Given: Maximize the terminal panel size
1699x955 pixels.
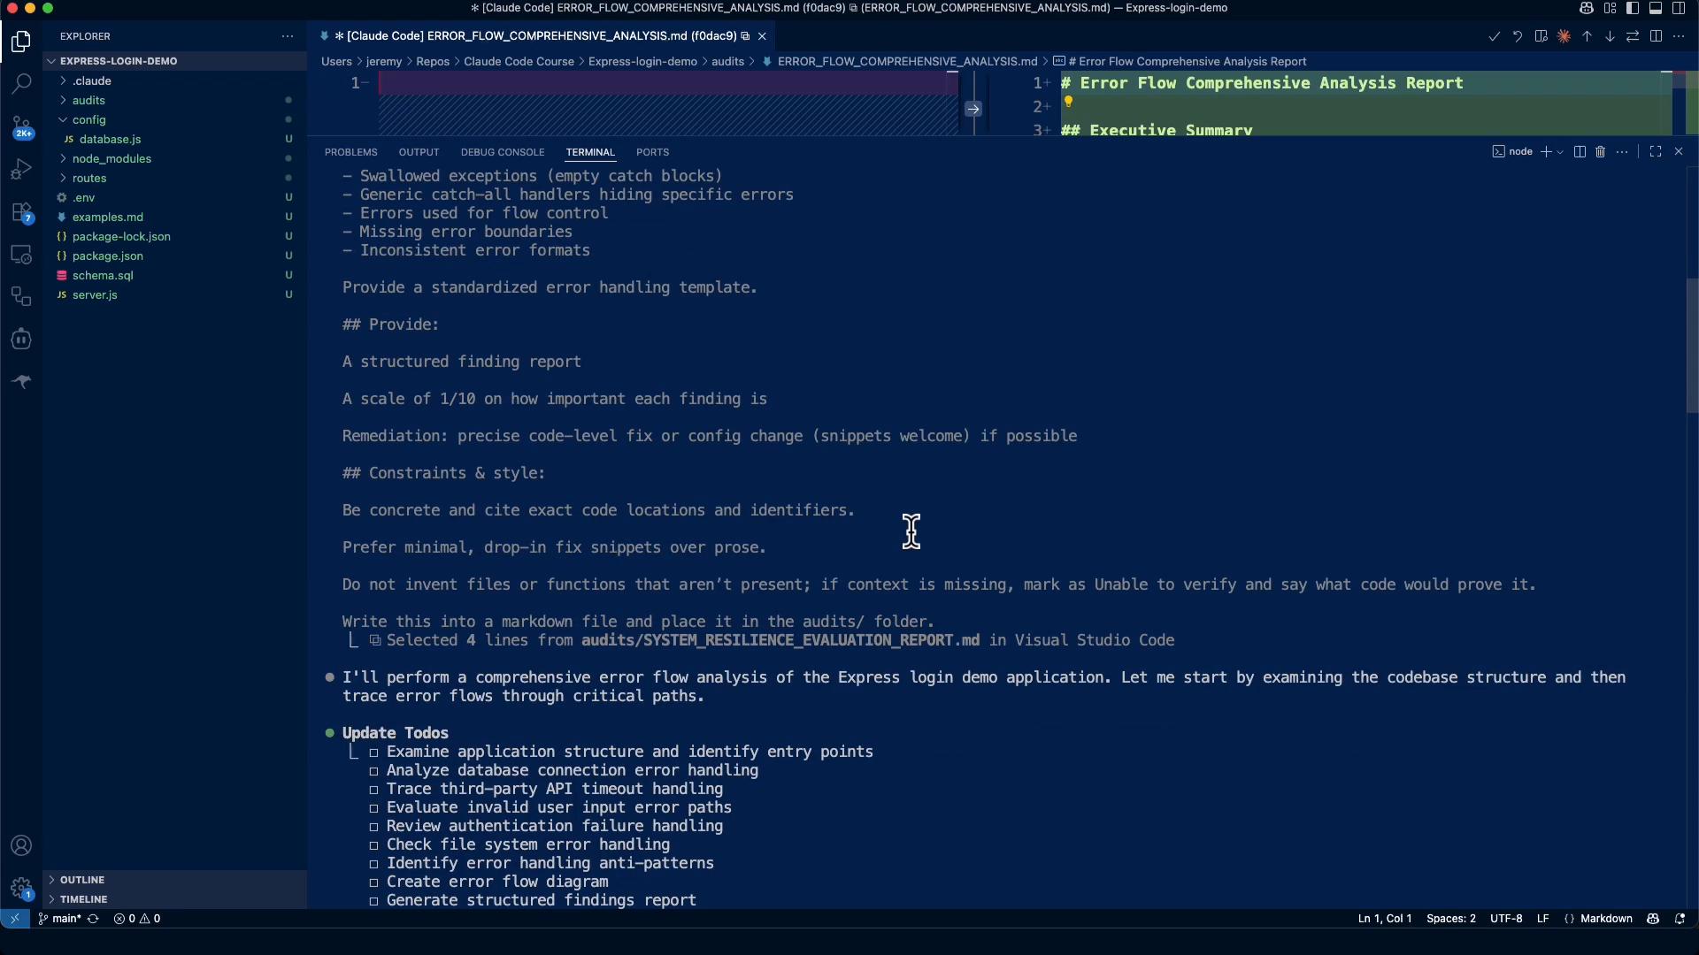Looking at the screenshot, I should tap(1656, 152).
